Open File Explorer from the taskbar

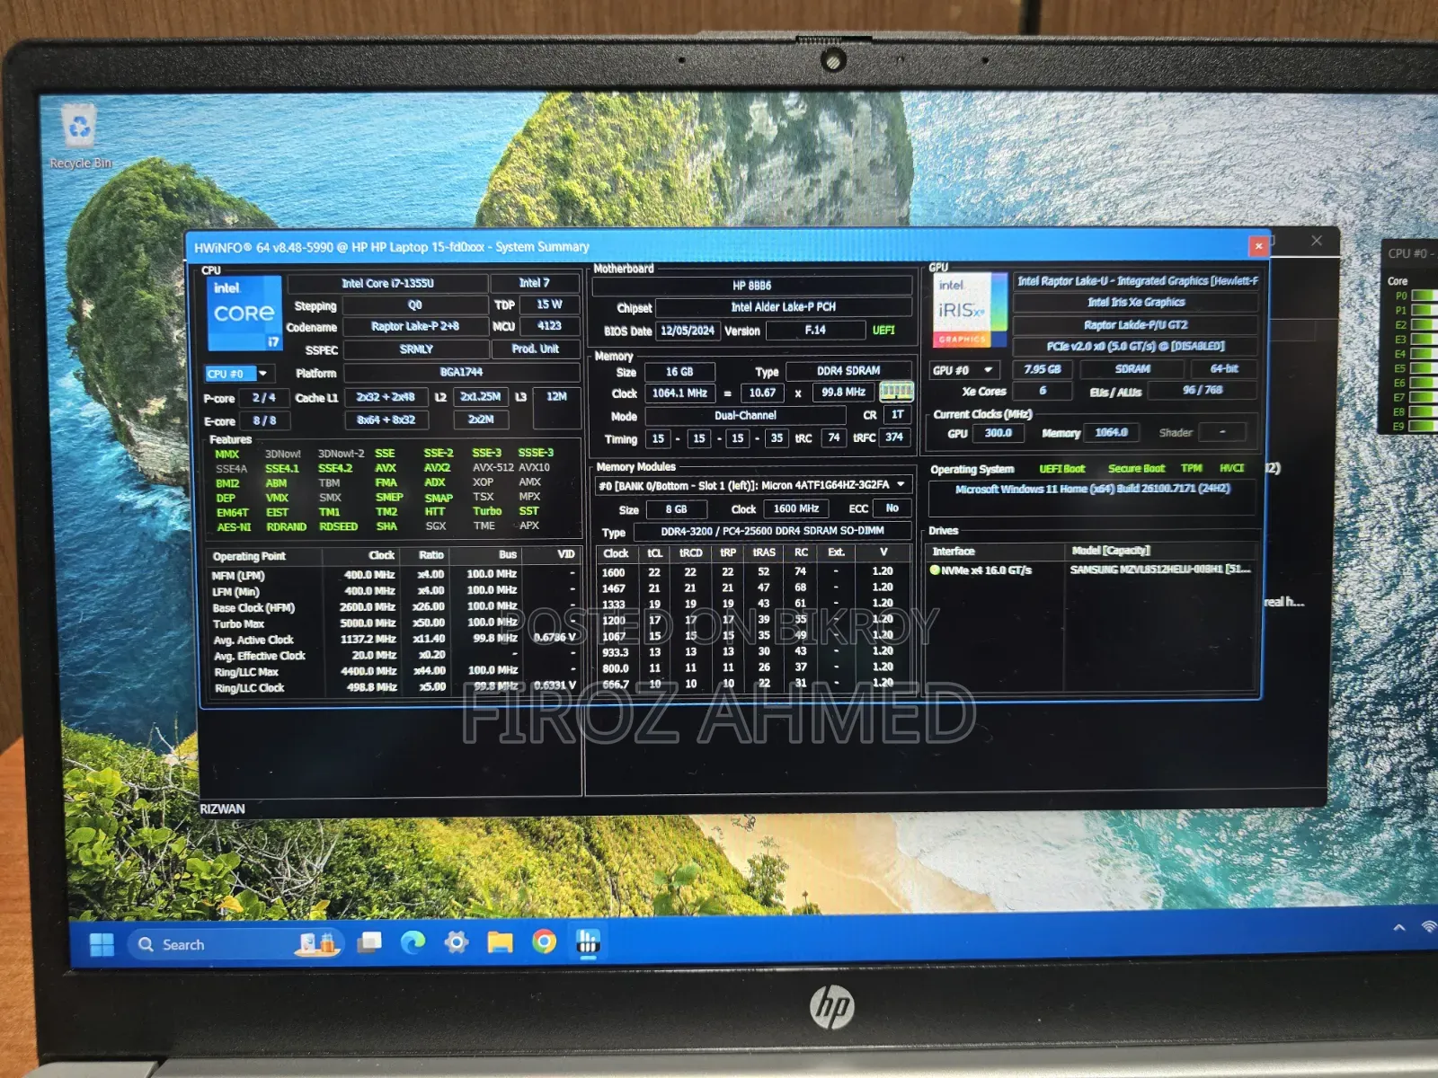tap(500, 942)
